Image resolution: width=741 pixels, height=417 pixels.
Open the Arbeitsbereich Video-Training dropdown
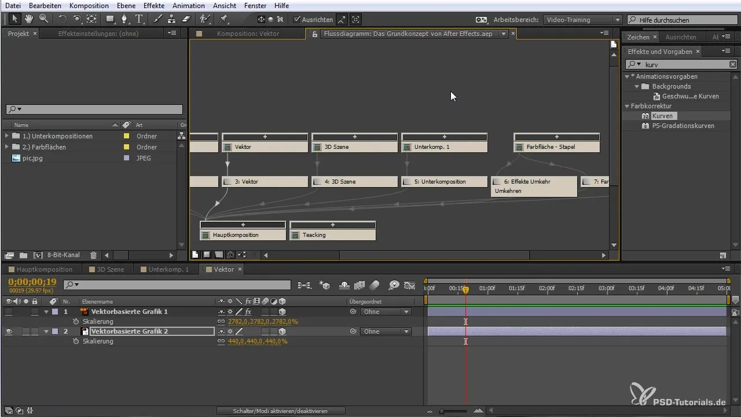click(x=582, y=19)
